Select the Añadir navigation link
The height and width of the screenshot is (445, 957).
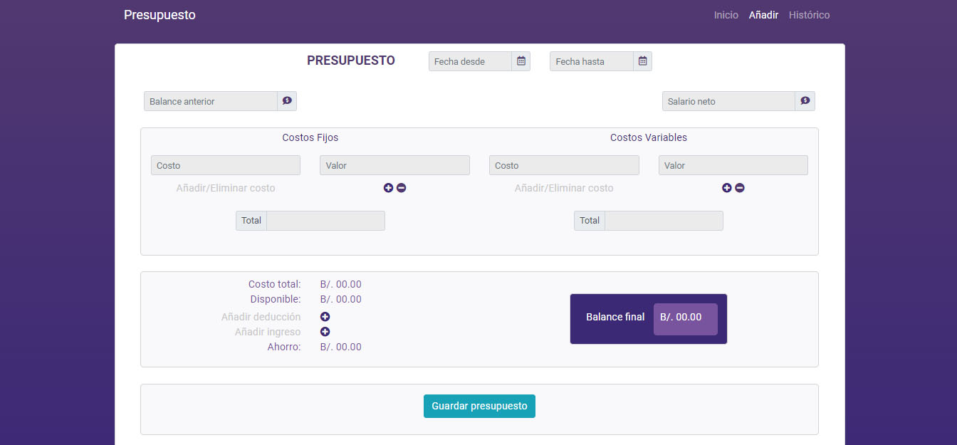tap(763, 15)
